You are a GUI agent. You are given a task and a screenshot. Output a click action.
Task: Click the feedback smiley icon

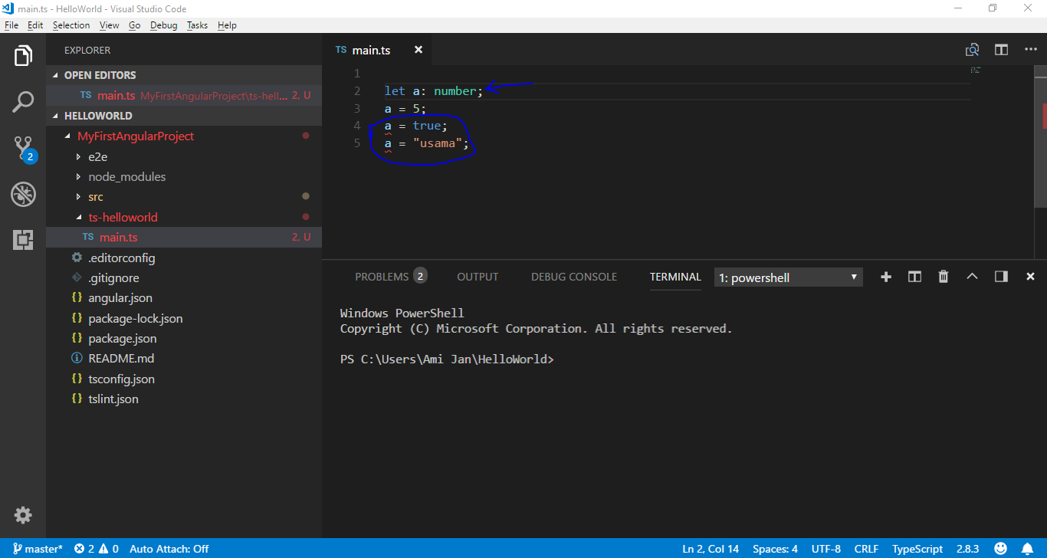point(1000,549)
